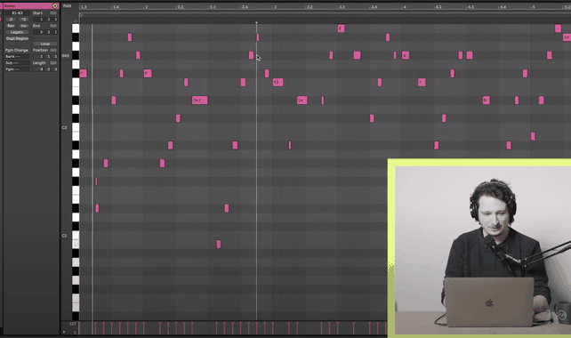
Task: Open the Sub program-change dropdown
Action: click(x=17, y=62)
